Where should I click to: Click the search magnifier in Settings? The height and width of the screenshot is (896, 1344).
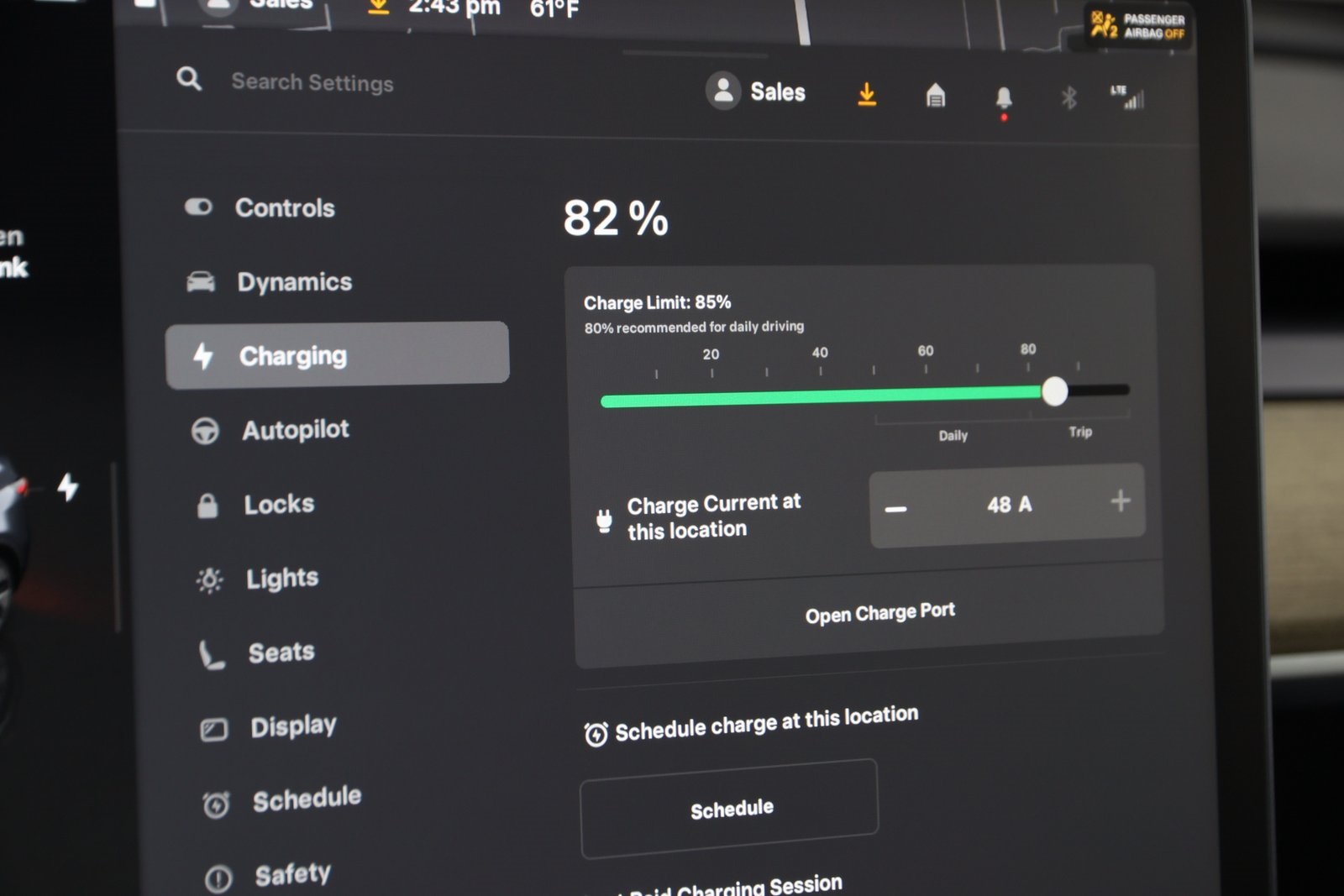coord(188,80)
